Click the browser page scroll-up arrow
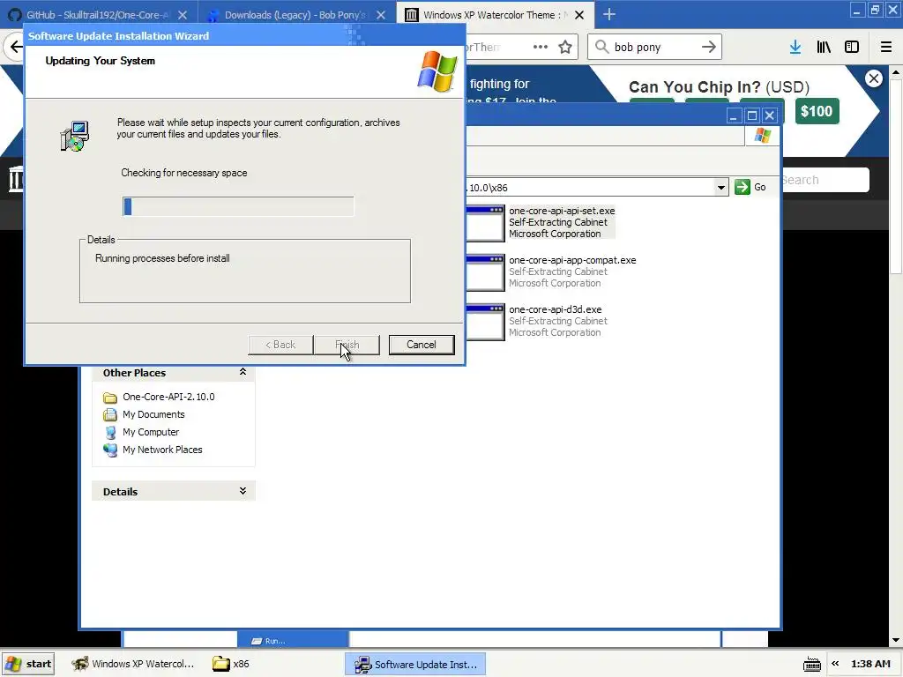Image resolution: width=903 pixels, height=677 pixels. (x=896, y=72)
